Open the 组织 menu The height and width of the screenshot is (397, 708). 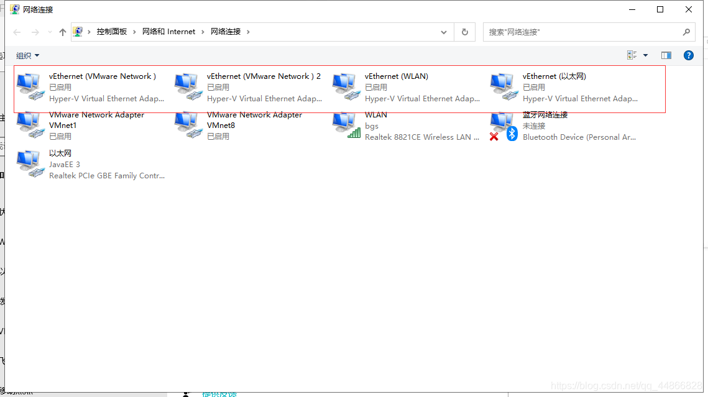coord(27,55)
